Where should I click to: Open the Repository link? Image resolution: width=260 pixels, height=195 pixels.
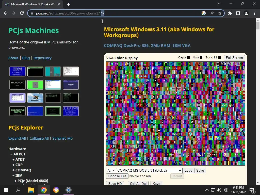pyautogui.click(x=42, y=58)
